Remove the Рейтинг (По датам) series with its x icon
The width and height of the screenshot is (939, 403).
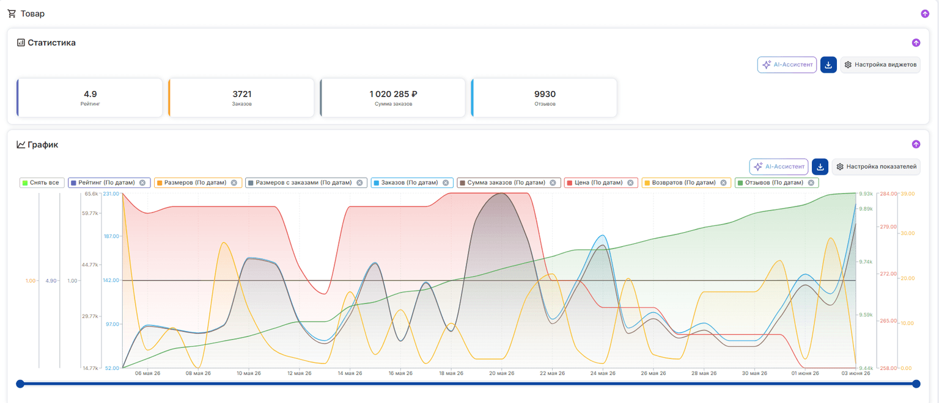pyautogui.click(x=142, y=183)
